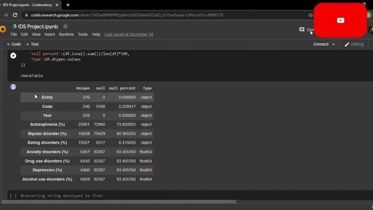Viewport: 373px width, 210px height.
Task: Run the checkTable code cell
Action: pos(13,55)
